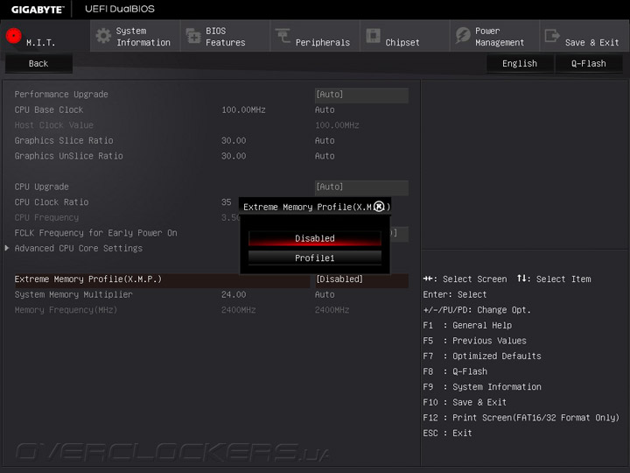Select the Extreme Memory Profile(X.M.P.) row
This screenshot has height=473, width=630.
pos(163,279)
